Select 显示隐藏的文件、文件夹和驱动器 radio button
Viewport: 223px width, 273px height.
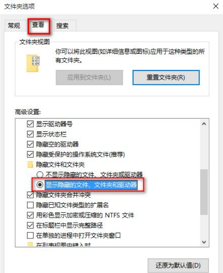(40, 184)
